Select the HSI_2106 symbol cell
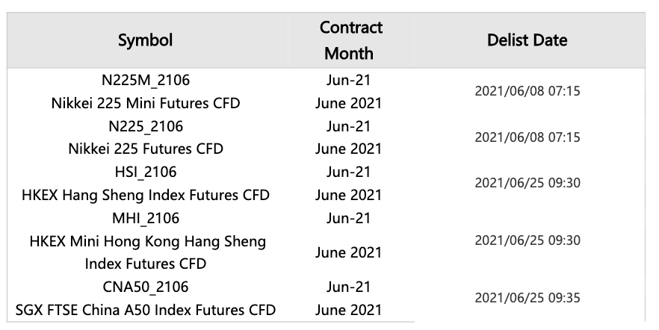Image resolution: width=659 pixels, height=330 pixels. 146,172
